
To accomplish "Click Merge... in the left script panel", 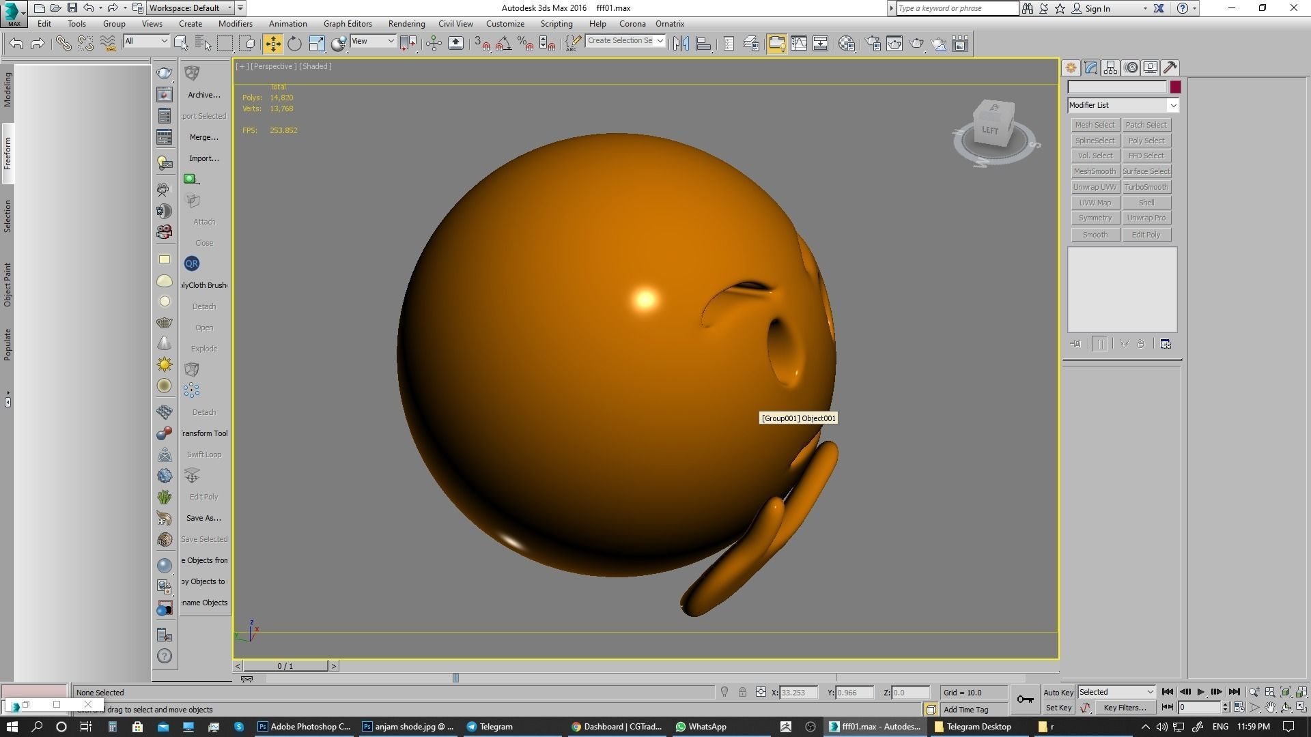I will [204, 137].
